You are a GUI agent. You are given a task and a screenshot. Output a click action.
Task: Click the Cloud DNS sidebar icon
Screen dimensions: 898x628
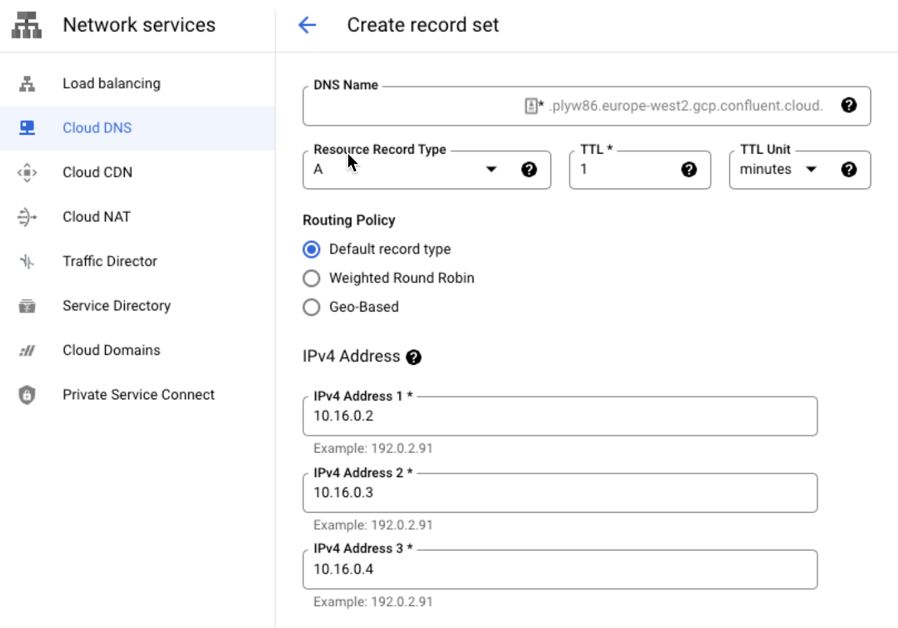click(27, 127)
